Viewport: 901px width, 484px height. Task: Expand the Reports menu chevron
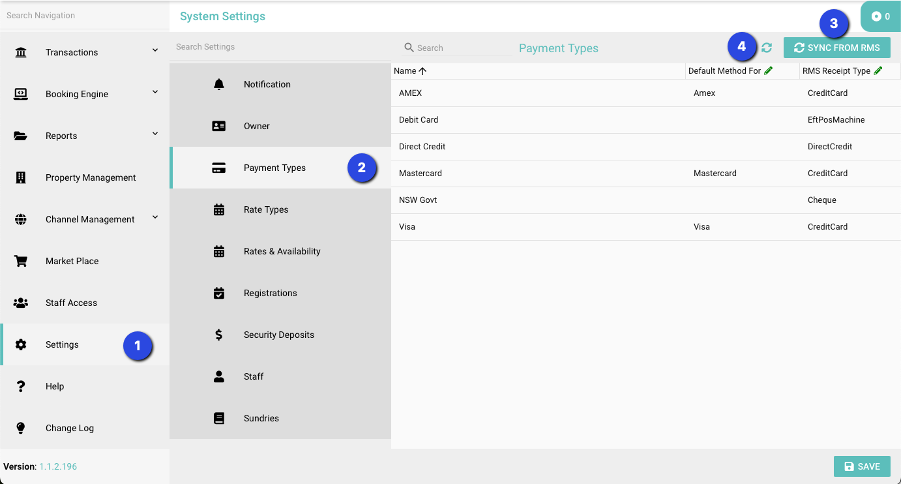click(x=155, y=134)
